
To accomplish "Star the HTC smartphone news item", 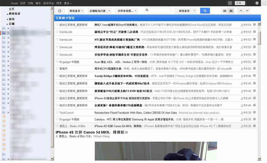I will 57,40.
